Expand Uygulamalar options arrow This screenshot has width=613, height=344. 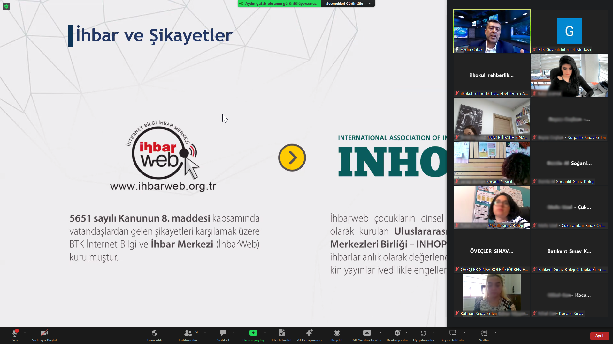tap(433, 333)
